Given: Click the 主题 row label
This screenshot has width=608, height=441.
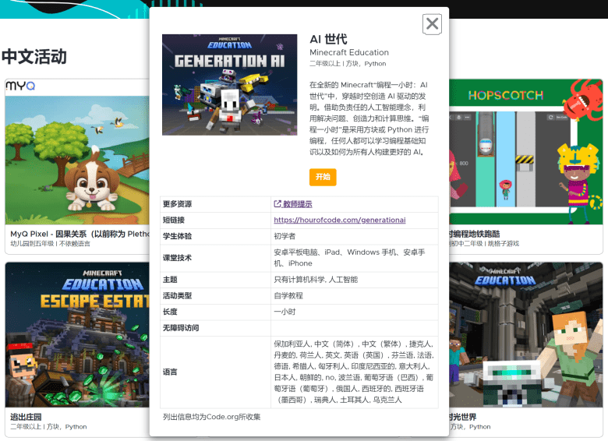Looking at the screenshot, I should tap(170, 280).
